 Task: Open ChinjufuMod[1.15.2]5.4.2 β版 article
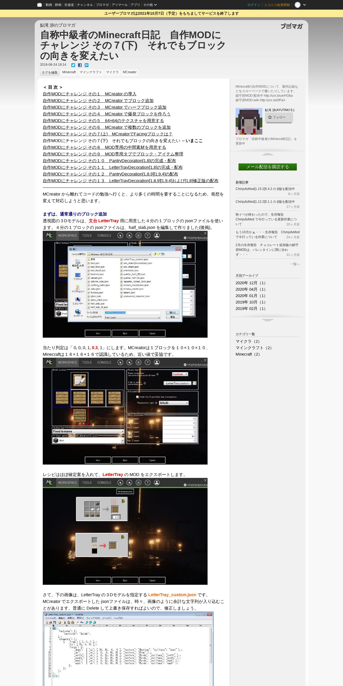(x=265, y=189)
